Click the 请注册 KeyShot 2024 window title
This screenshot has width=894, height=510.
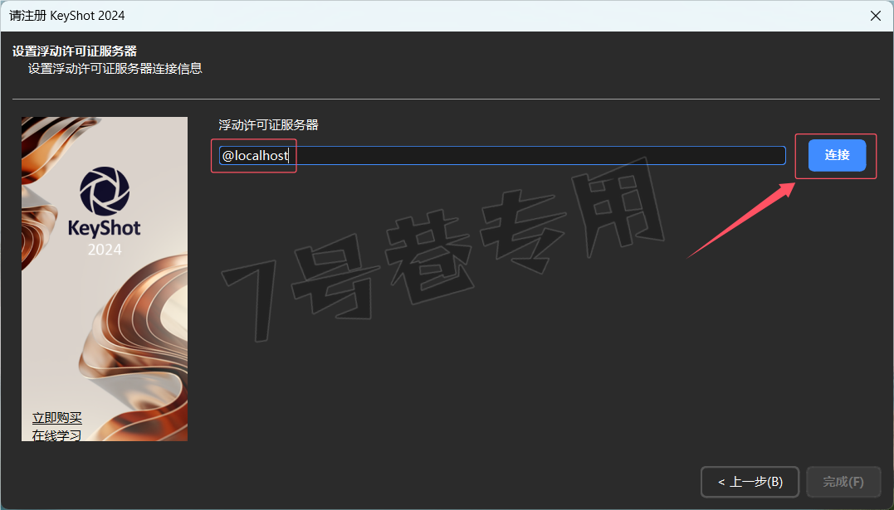click(x=66, y=16)
